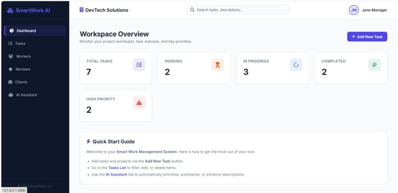
Task: Click the bold 'Add New Task' guide text
Action: (x=158, y=161)
